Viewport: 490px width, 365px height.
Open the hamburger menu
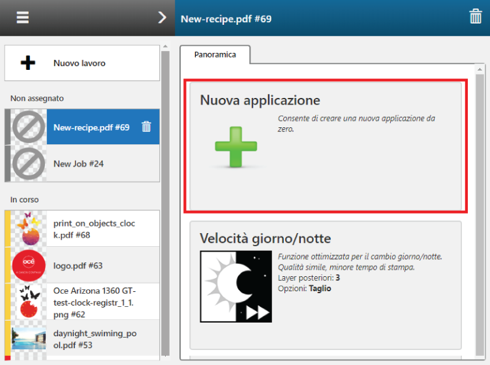click(22, 18)
